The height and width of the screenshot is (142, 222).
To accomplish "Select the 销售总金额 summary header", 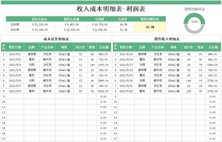I will [71, 19].
